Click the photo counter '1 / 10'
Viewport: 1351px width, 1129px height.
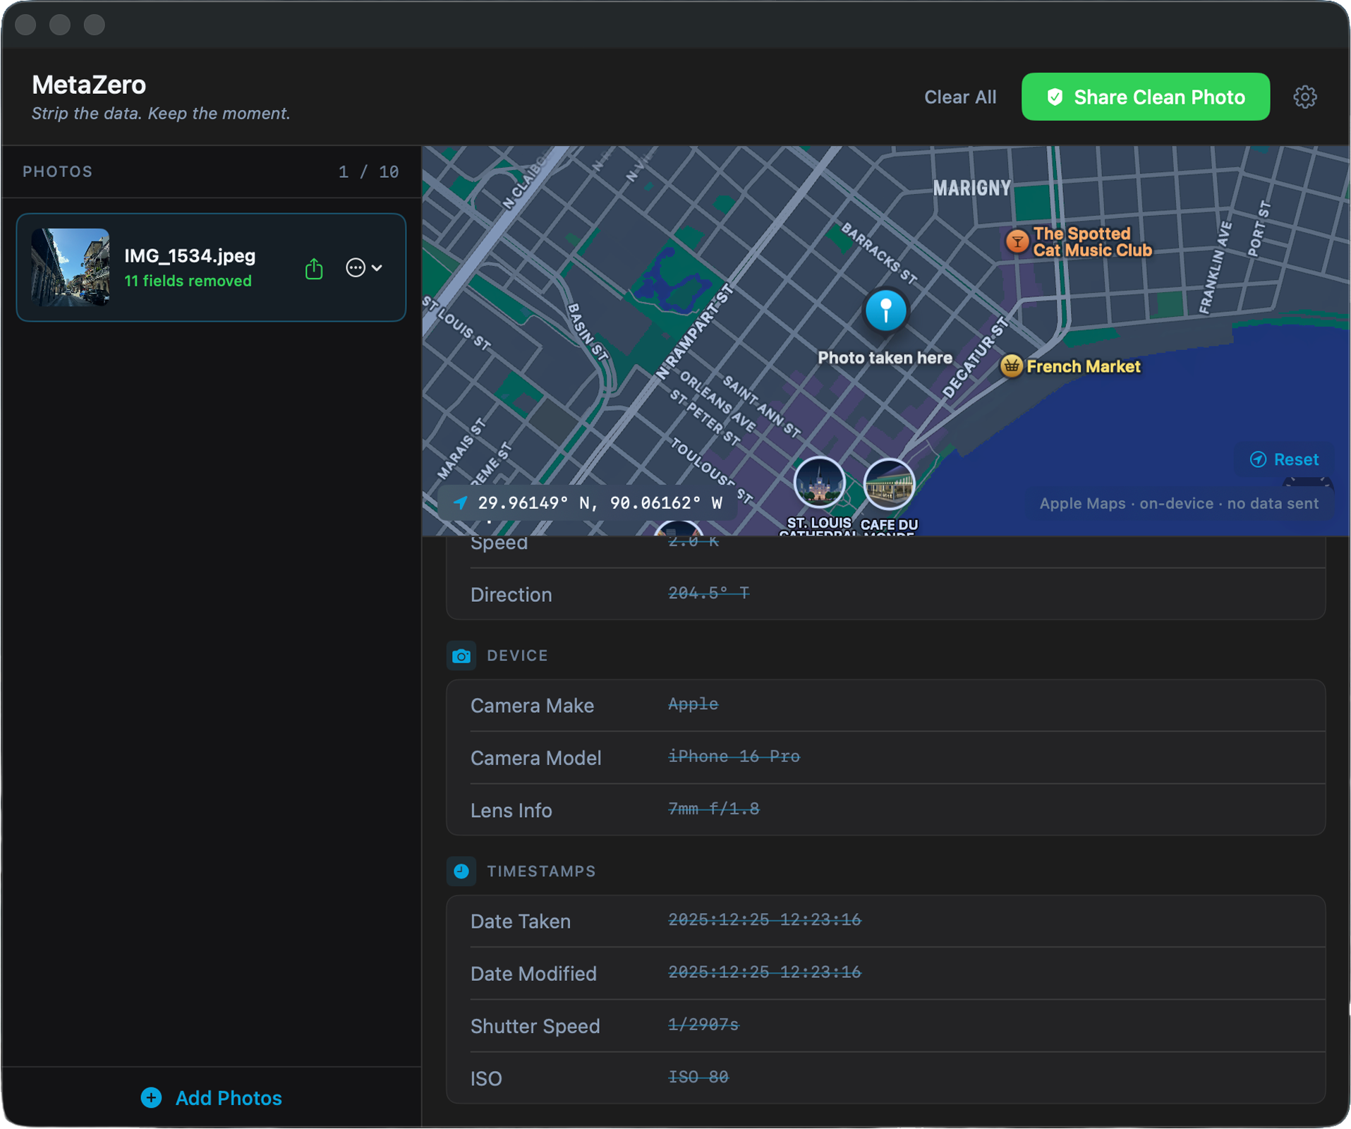[x=368, y=172]
